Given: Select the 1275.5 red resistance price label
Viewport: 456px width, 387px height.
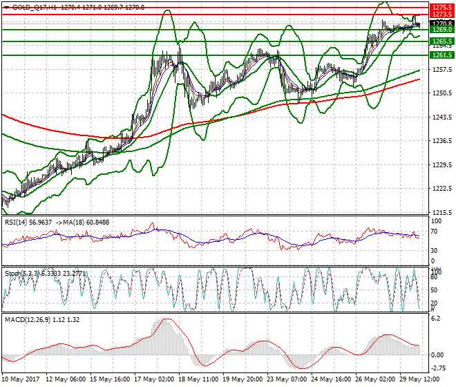Looking at the screenshot, I should click(x=441, y=8).
